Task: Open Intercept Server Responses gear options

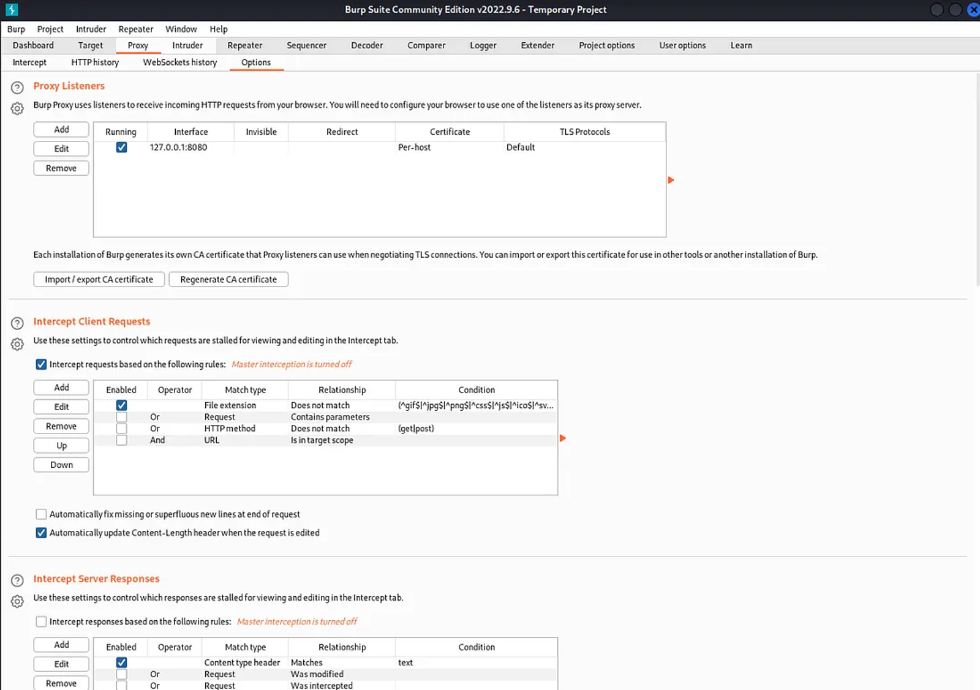Action: (x=17, y=601)
